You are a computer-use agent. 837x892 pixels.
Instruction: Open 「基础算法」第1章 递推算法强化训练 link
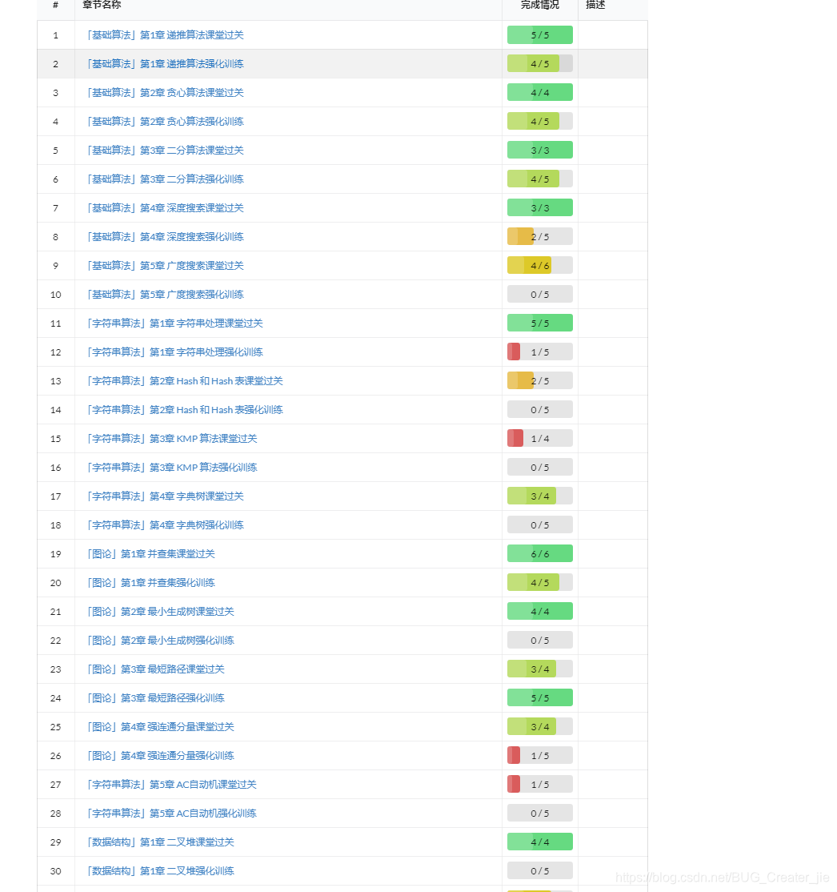click(164, 64)
